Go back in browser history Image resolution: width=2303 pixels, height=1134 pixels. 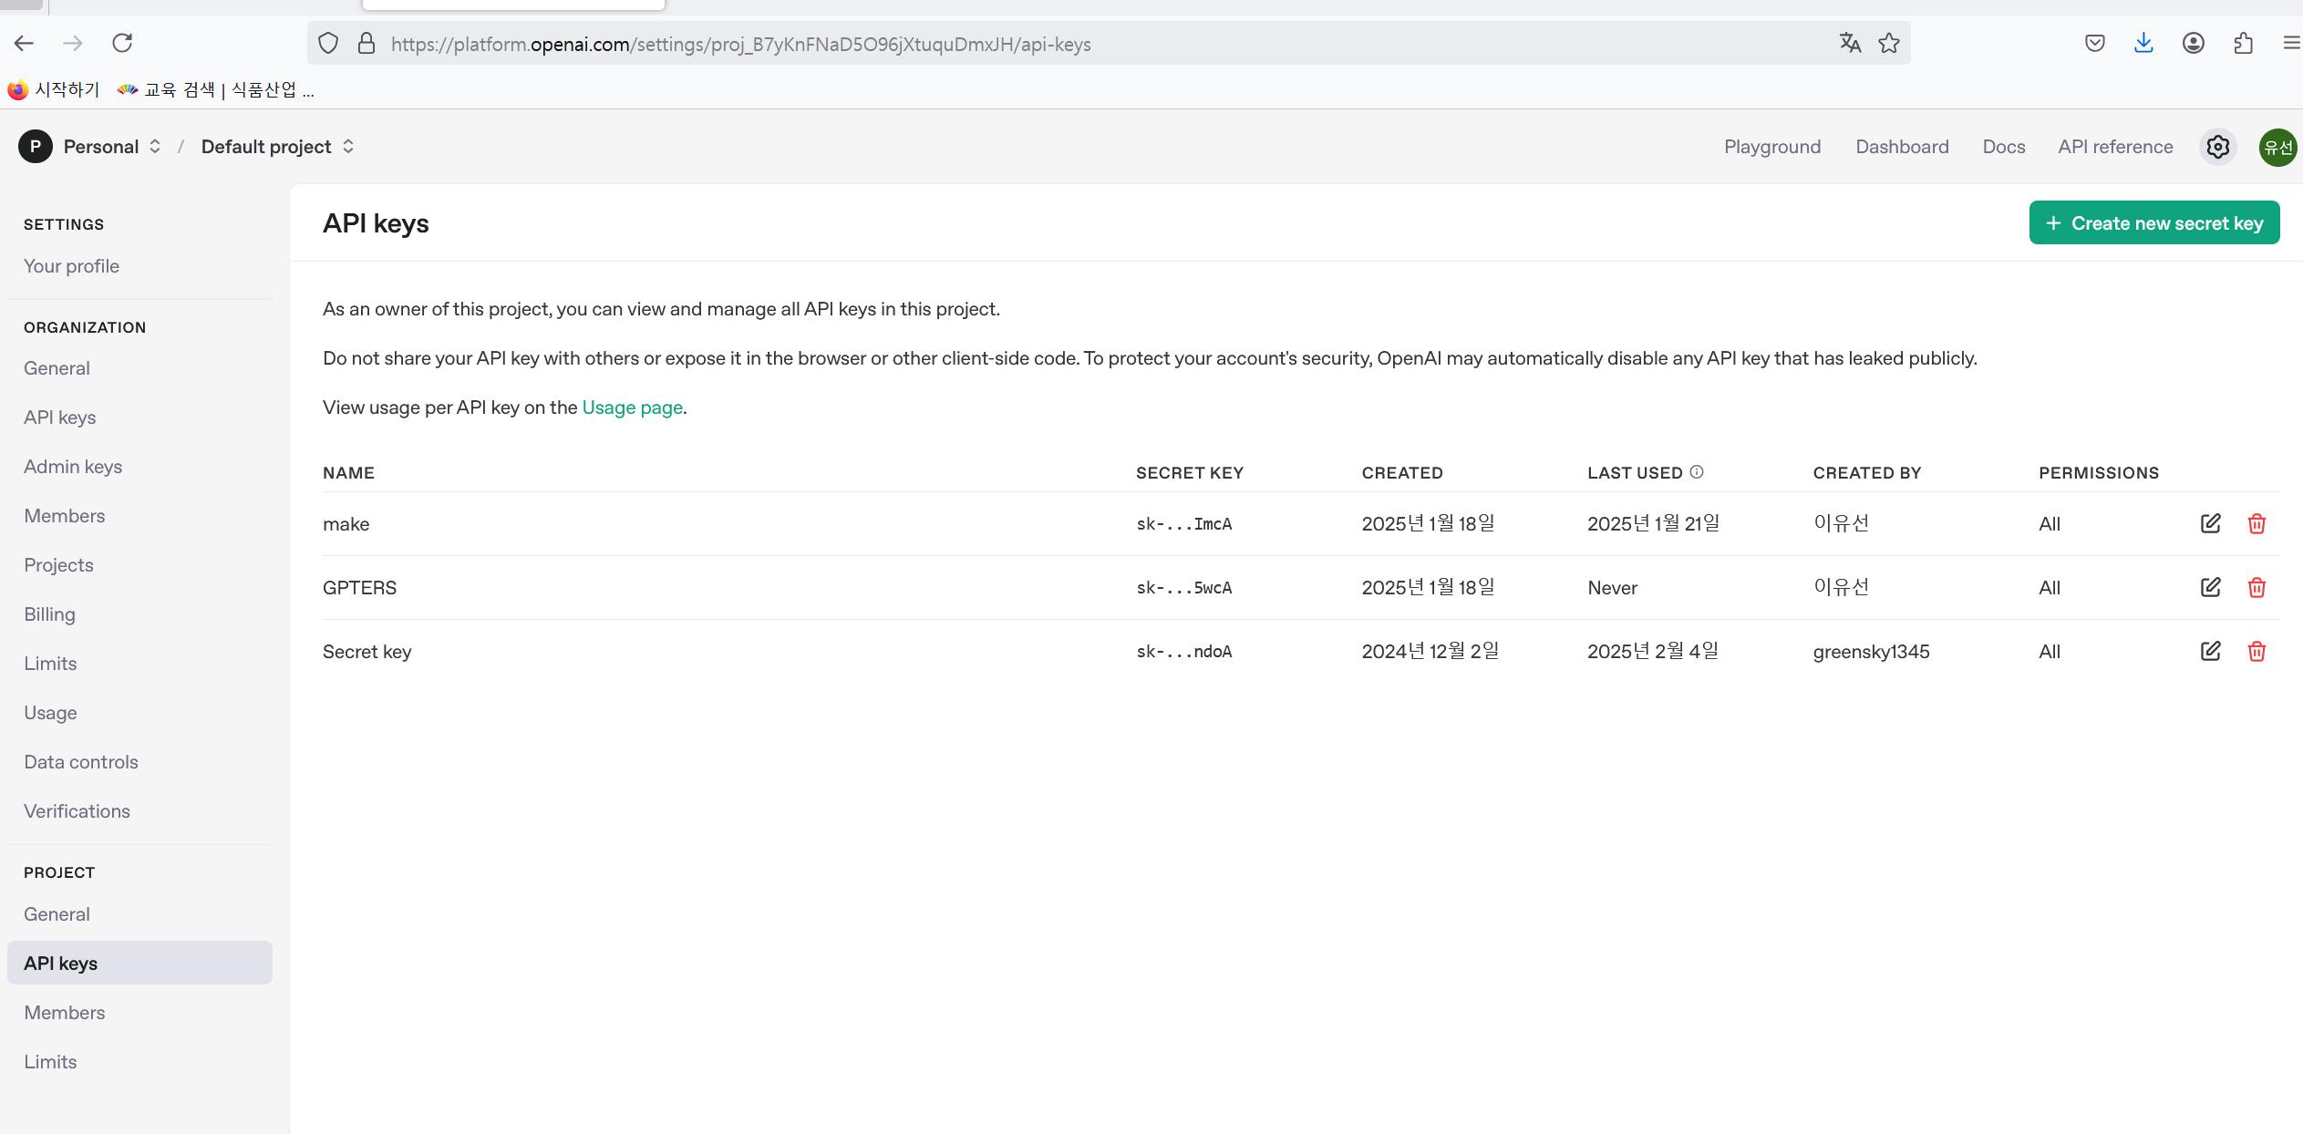24,43
